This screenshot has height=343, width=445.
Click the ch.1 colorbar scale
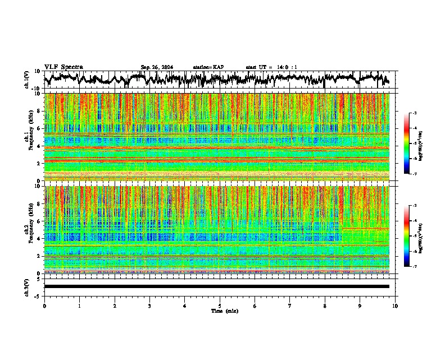pyautogui.click(x=406, y=143)
